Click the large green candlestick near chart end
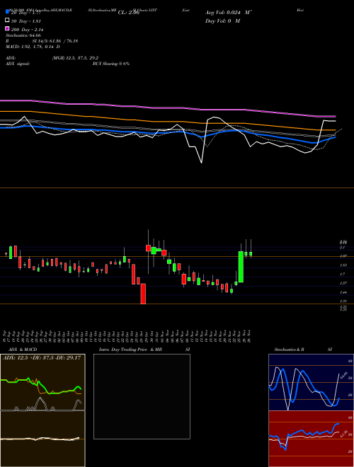 pyautogui.click(x=241, y=267)
